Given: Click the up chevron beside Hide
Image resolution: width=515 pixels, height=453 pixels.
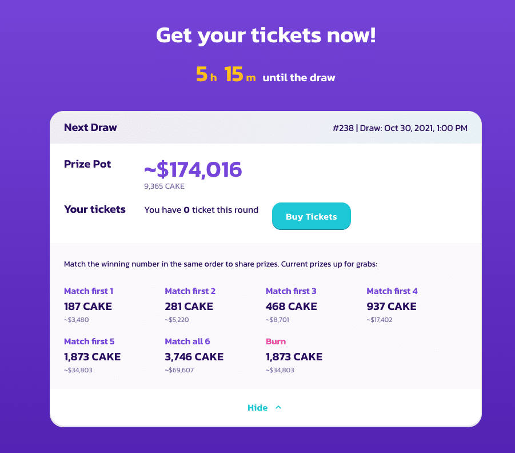Looking at the screenshot, I should 278,408.
